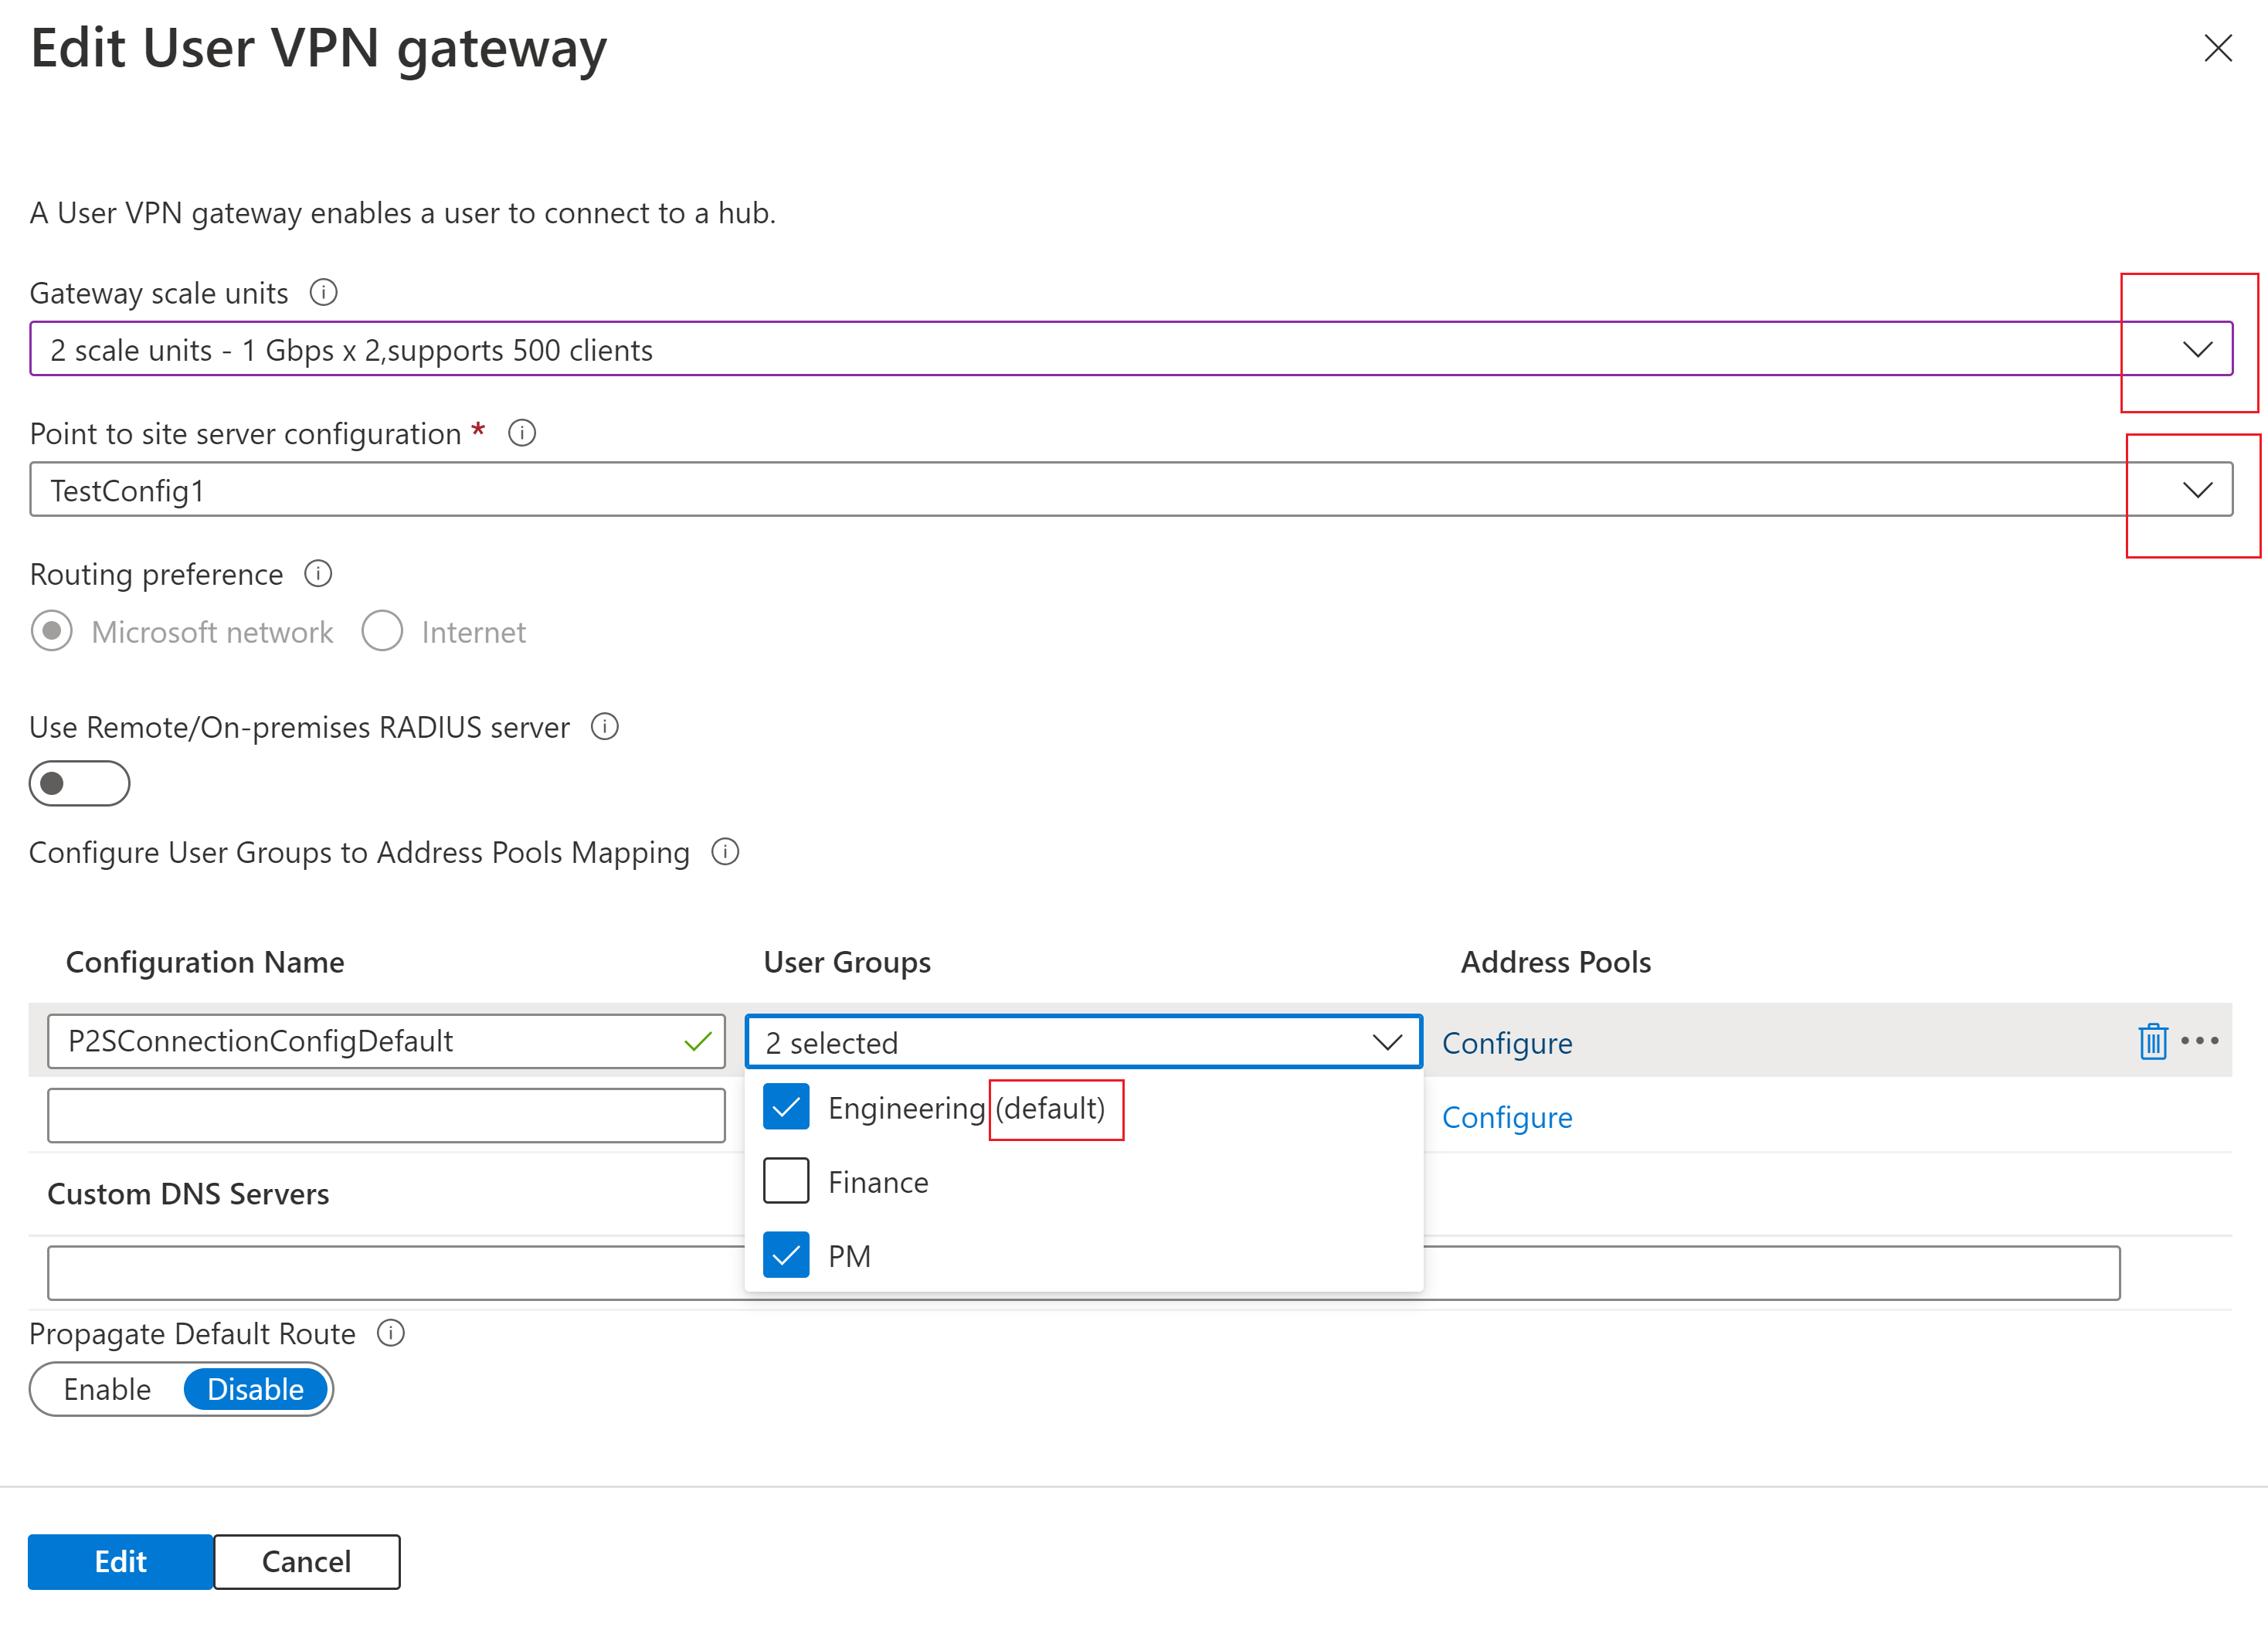This screenshot has height=1644, width=2268.
Task: Uncheck the Engineering (default) group checkbox
Action: pyautogui.click(x=786, y=1107)
